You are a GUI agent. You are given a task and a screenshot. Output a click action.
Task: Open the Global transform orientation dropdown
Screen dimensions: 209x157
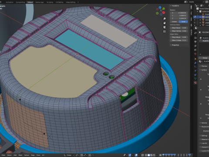click(x=69, y=155)
